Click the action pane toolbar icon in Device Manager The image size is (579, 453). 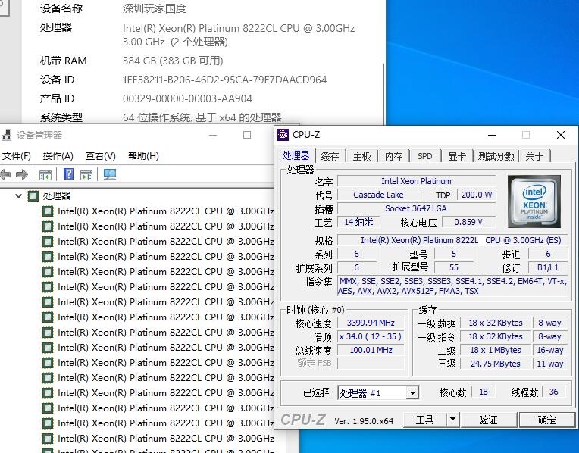click(86, 175)
